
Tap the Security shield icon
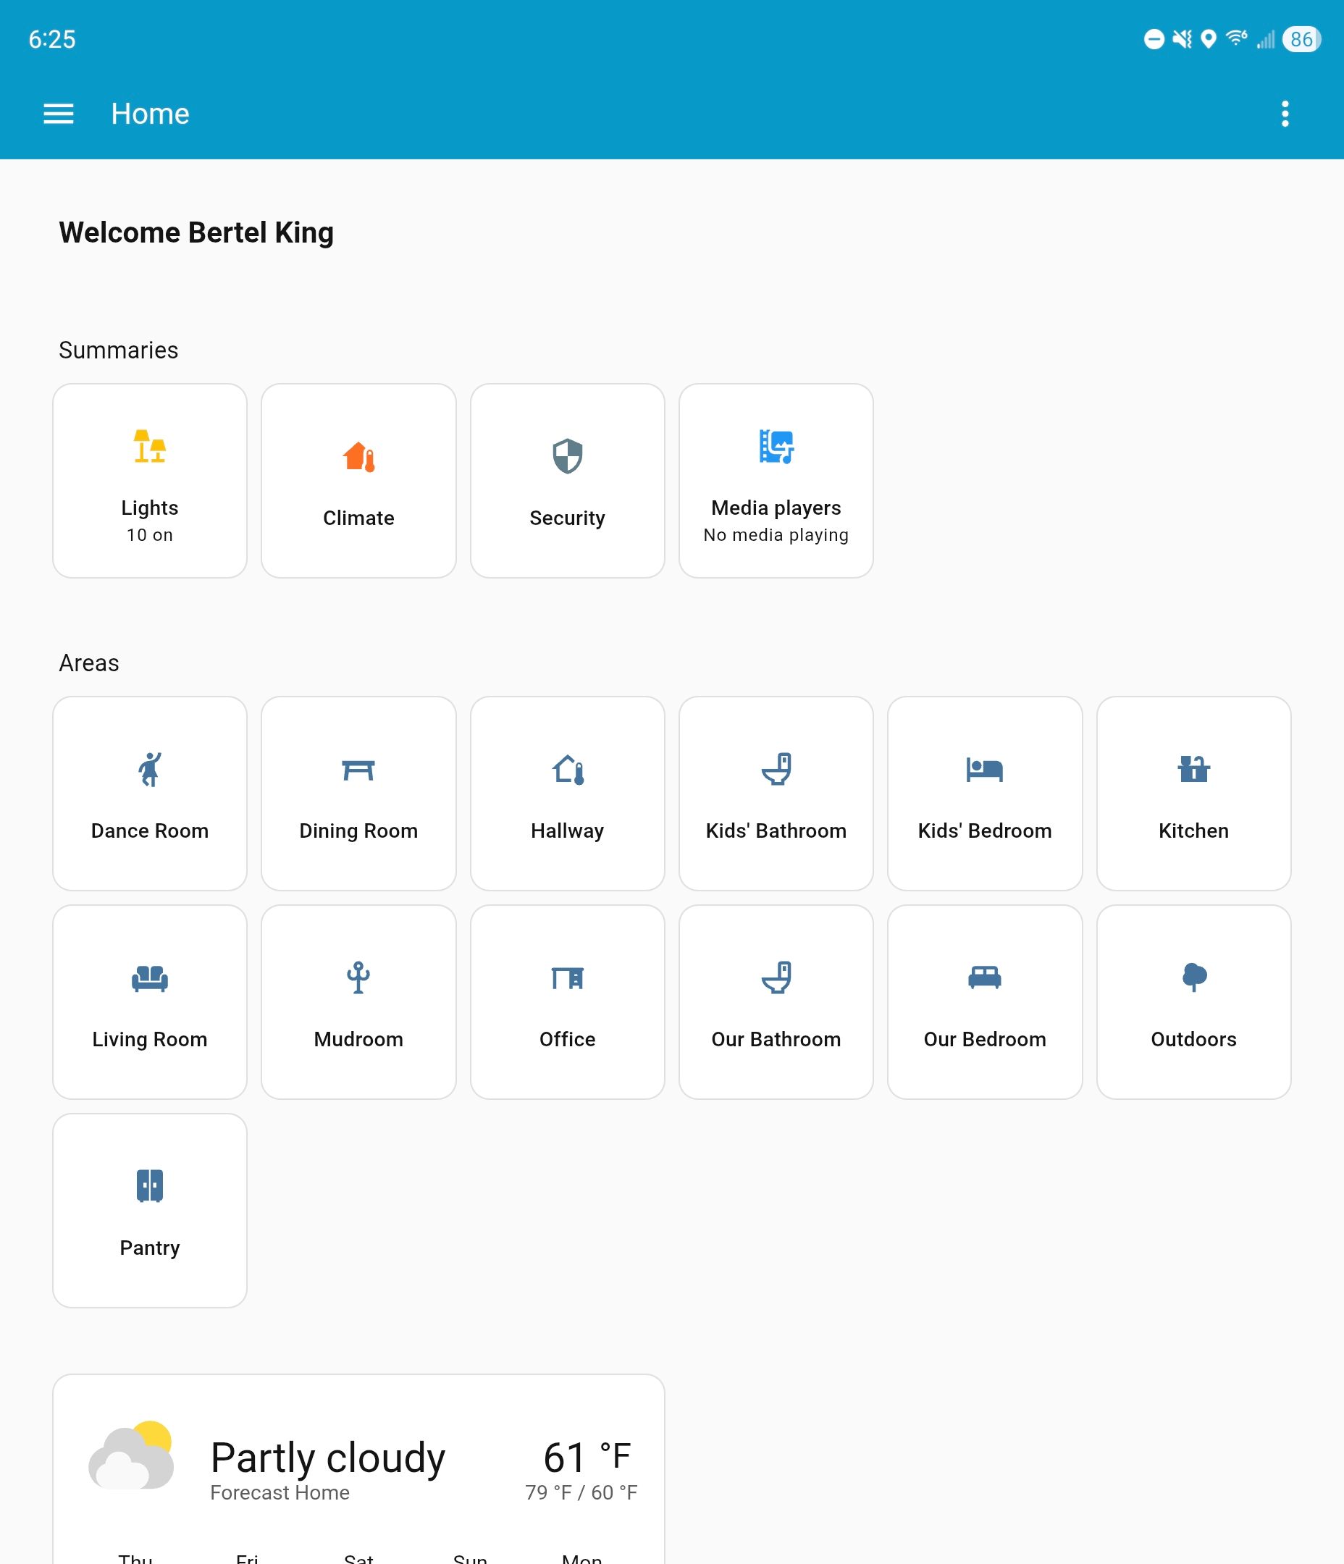point(567,456)
